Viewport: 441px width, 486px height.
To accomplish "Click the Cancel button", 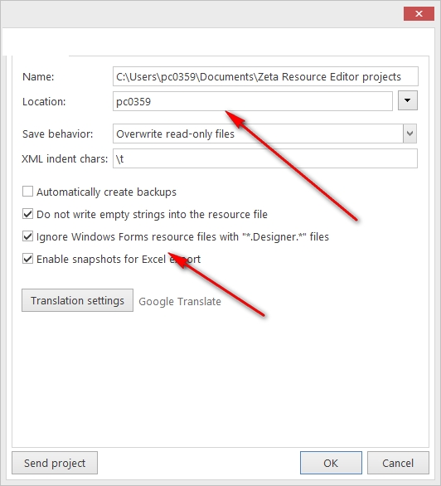I will click(x=398, y=463).
